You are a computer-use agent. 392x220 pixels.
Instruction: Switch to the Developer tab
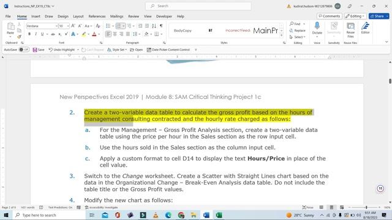(x=164, y=16)
